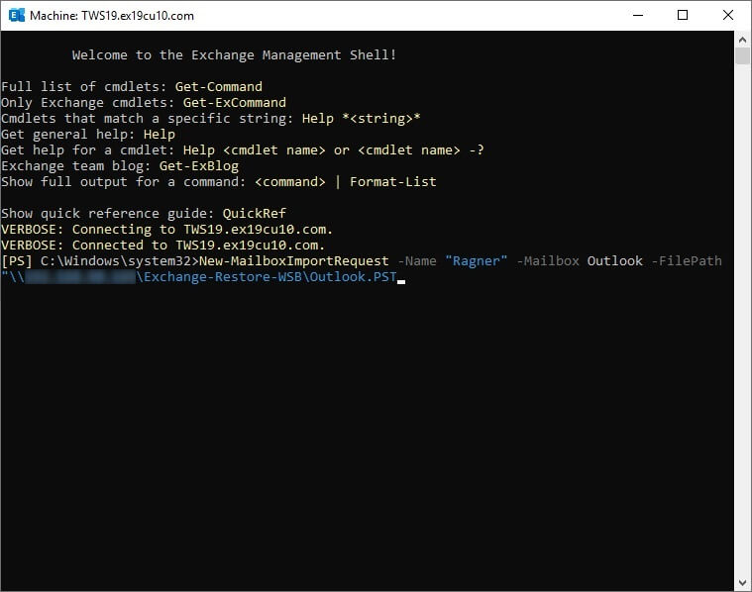
Task: Click the '-Name' parameter
Action: pyautogui.click(x=417, y=260)
